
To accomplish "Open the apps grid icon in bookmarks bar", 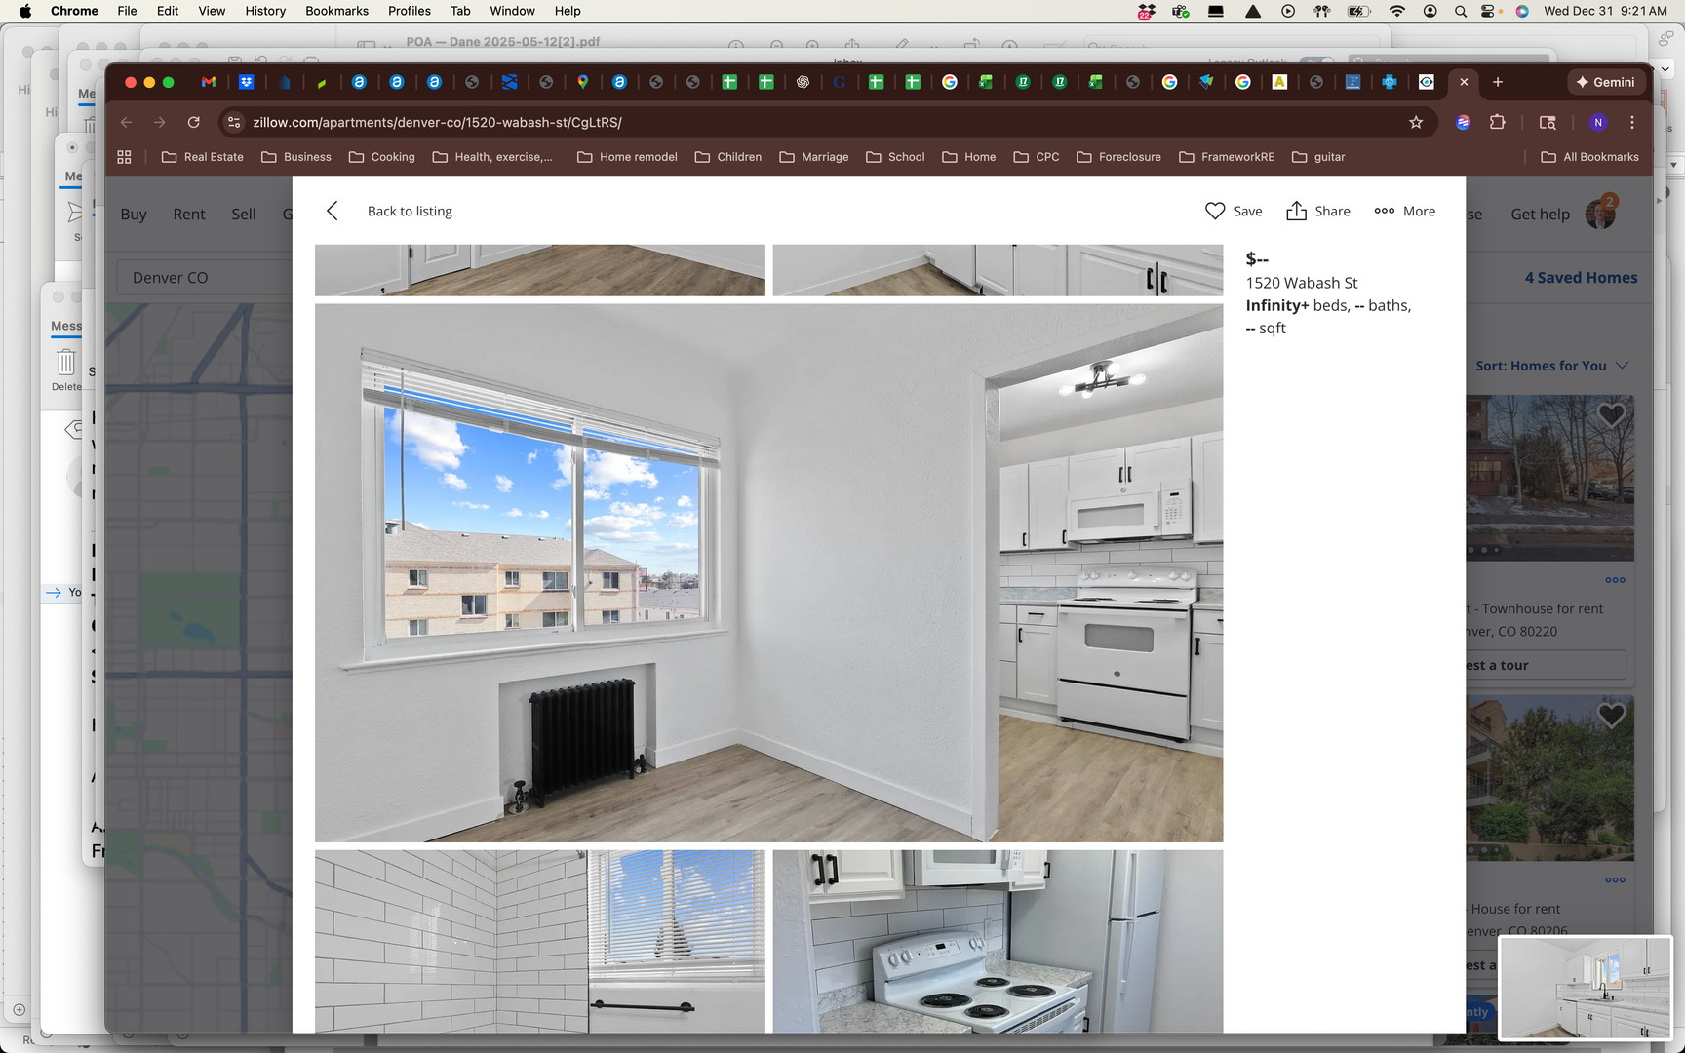I will click(x=124, y=157).
